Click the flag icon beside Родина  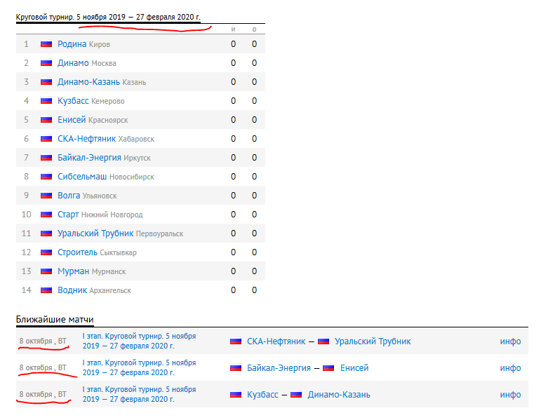pyautogui.click(x=46, y=44)
